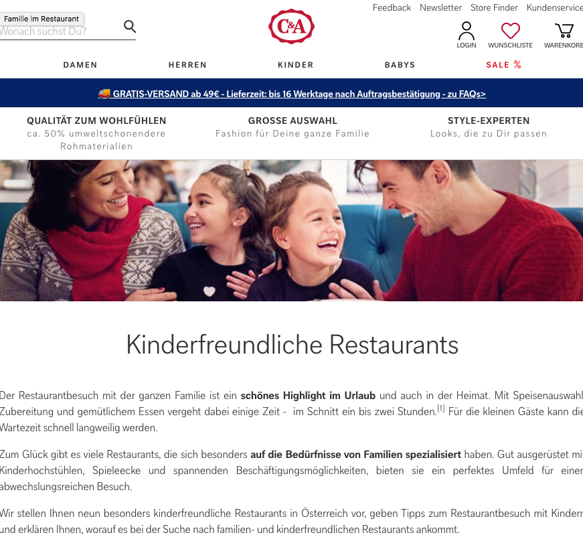Open the Newsletter link
The height and width of the screenshot is (537, 583).
(x=440, y=7)
